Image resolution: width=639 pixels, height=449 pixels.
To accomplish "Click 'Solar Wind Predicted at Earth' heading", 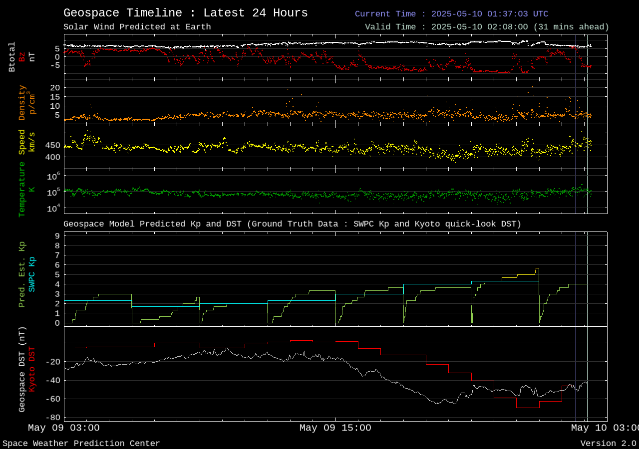I will (x=137, y=27).
